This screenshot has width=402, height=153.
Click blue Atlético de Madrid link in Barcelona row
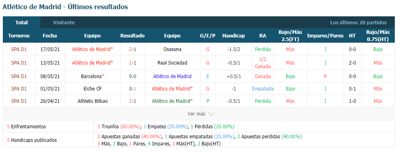pos(172,76)
